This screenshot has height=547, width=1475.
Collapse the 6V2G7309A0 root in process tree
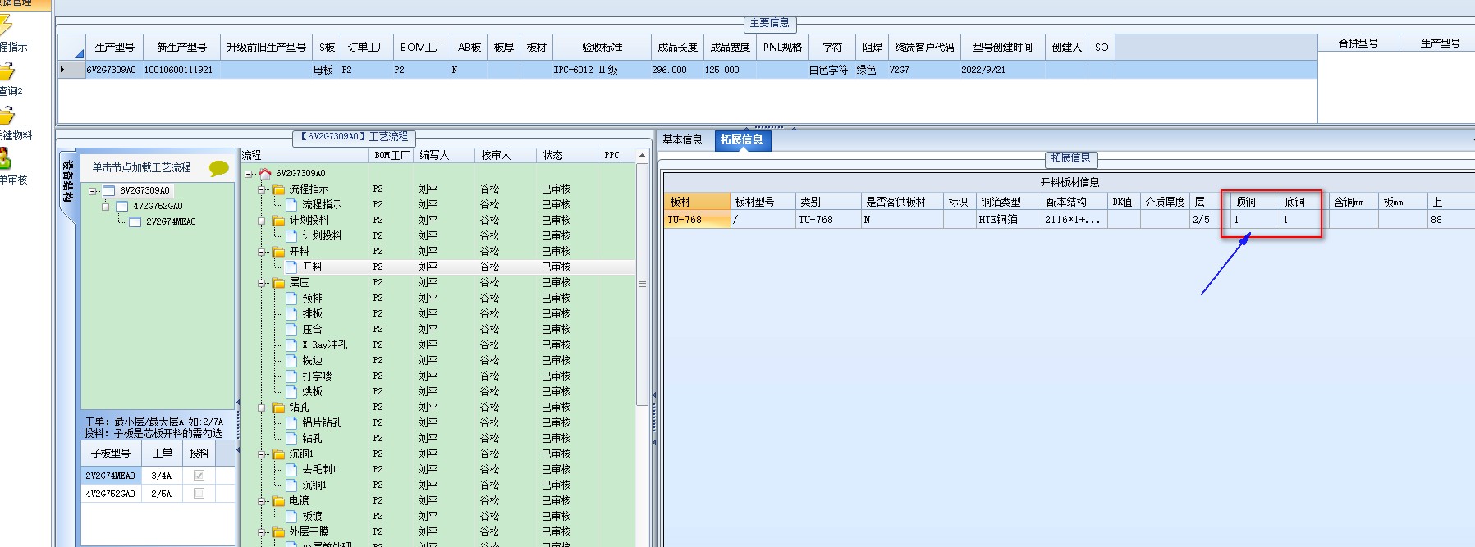coord(249,174)
